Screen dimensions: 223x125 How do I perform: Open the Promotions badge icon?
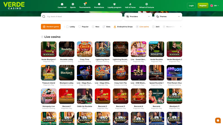(99, 4)
